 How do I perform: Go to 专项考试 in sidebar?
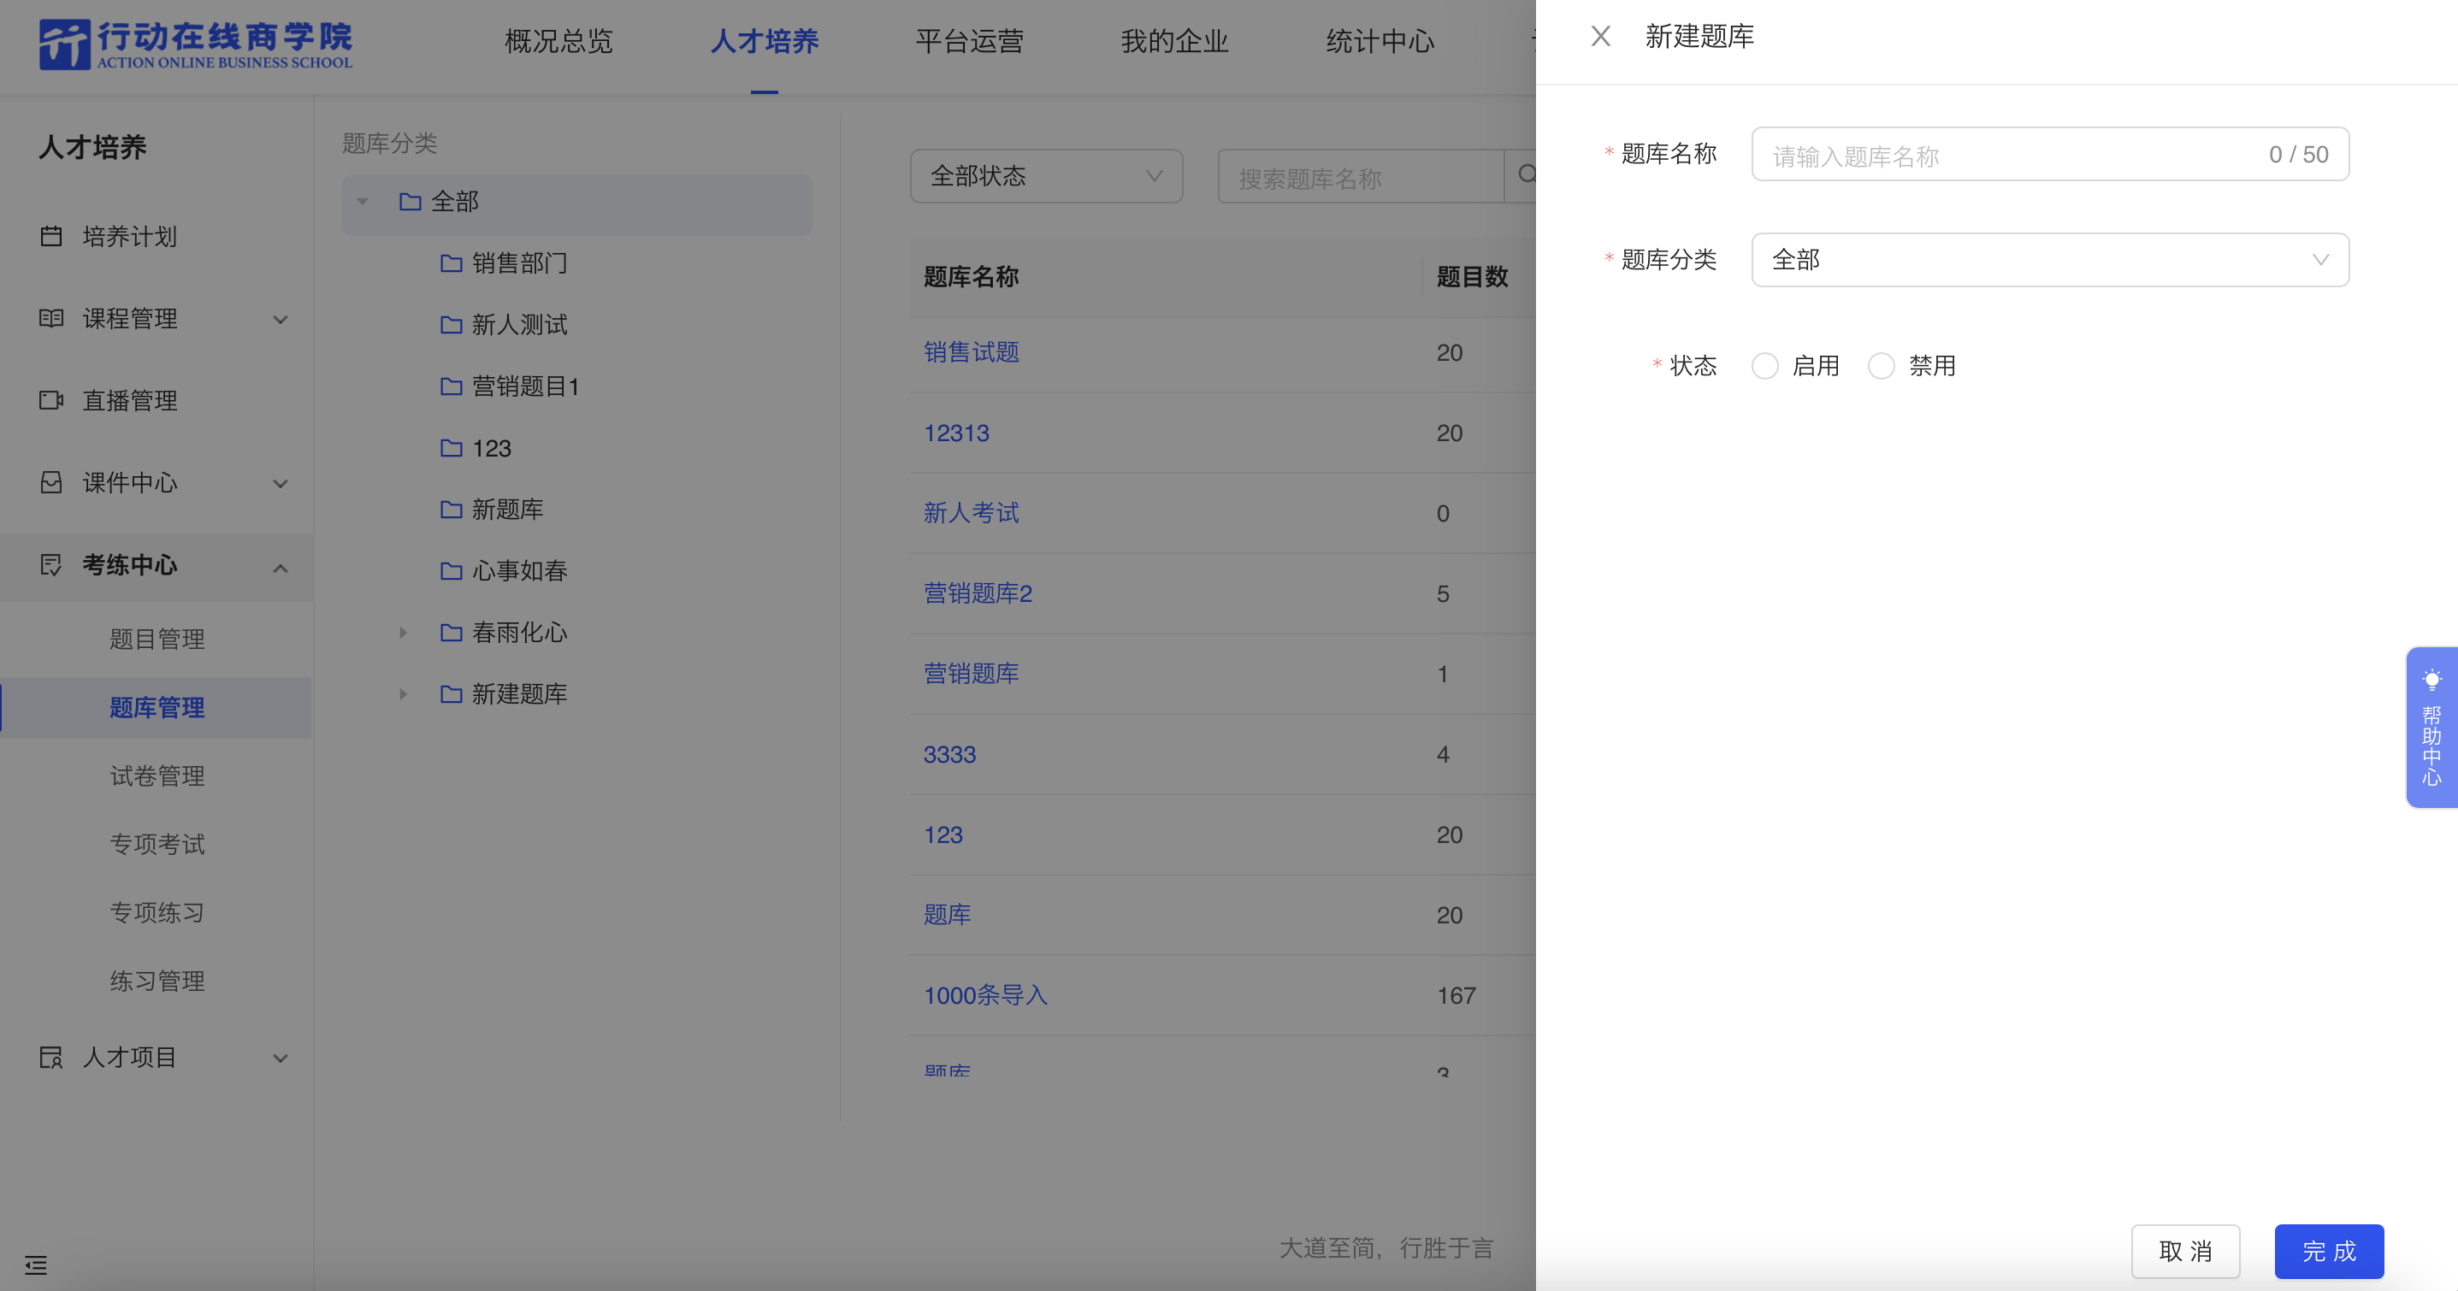(157, 844)
